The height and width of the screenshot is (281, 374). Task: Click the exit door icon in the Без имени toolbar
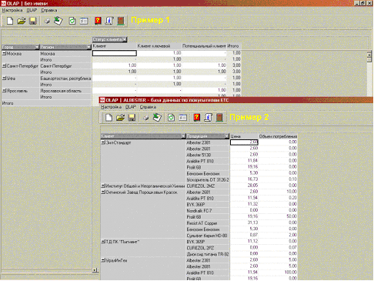(x=121, y=21)
